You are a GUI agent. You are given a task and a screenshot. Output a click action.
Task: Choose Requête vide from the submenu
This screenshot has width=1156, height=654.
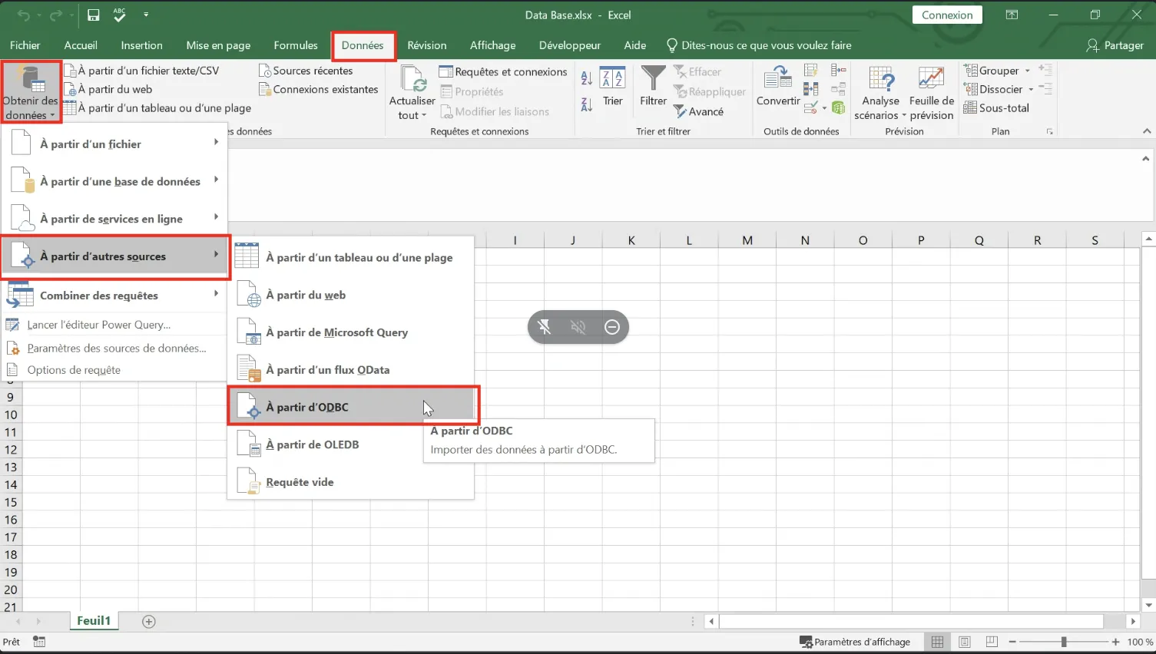point(352,482)
